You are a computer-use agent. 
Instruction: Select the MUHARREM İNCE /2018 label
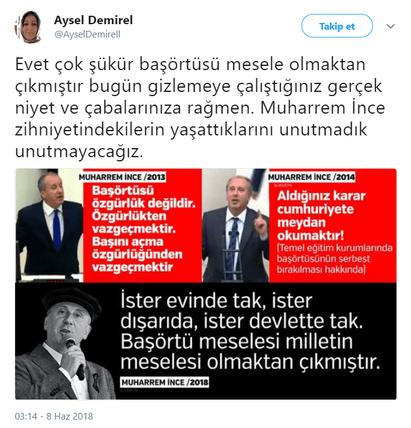164,382
